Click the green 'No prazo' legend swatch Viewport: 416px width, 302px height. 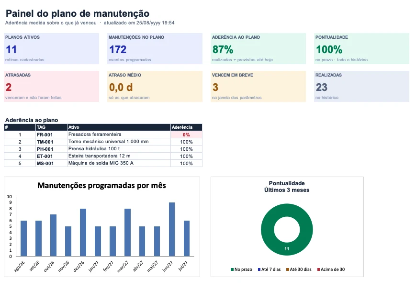pyautogui.click(x=232, y=269)
